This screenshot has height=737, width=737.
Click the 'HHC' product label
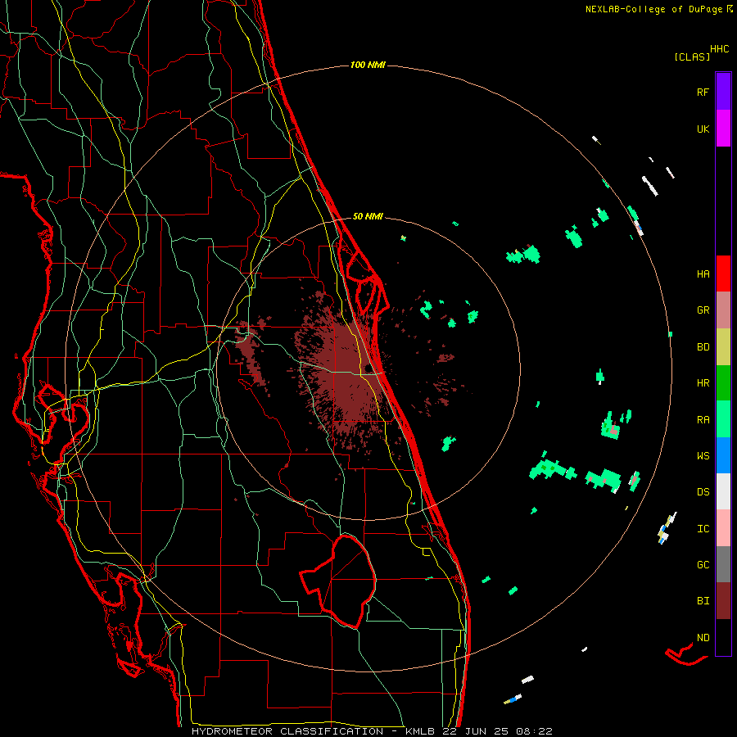click(x=719, y=49)
